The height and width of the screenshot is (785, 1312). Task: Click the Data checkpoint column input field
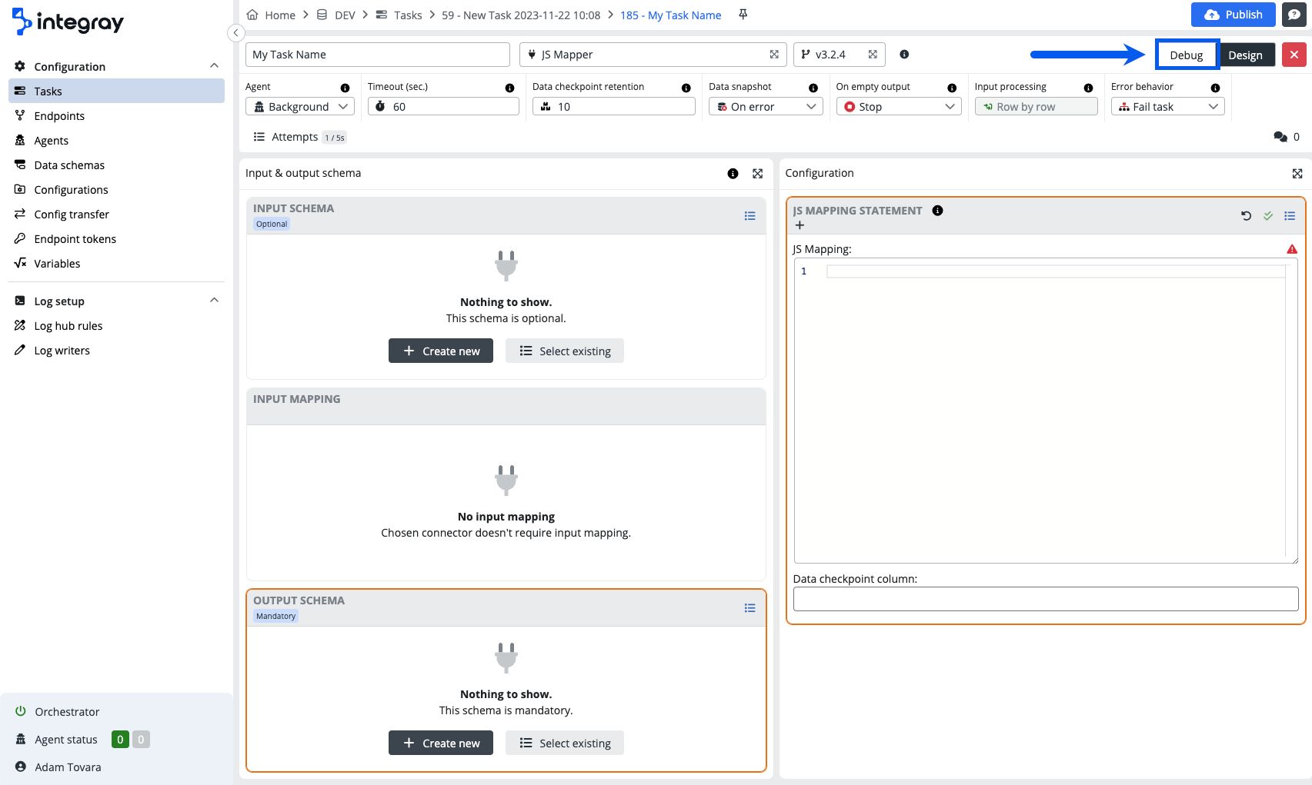[x=1045, y=599]
